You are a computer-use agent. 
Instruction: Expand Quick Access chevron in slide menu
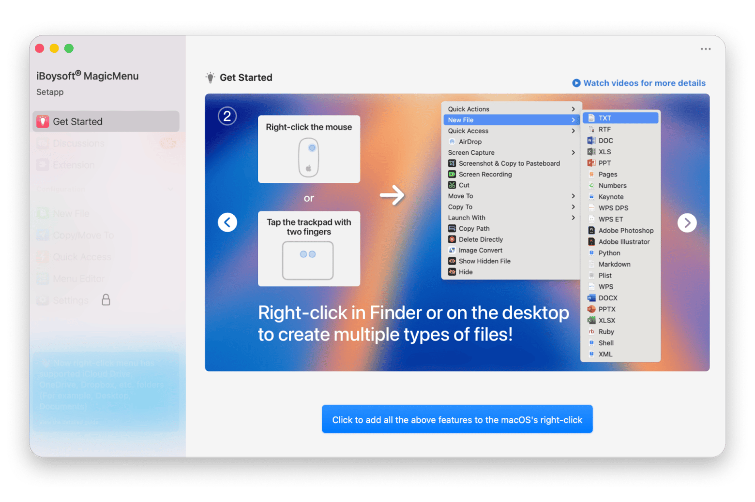pyautogui.click(x=573, y=131)
